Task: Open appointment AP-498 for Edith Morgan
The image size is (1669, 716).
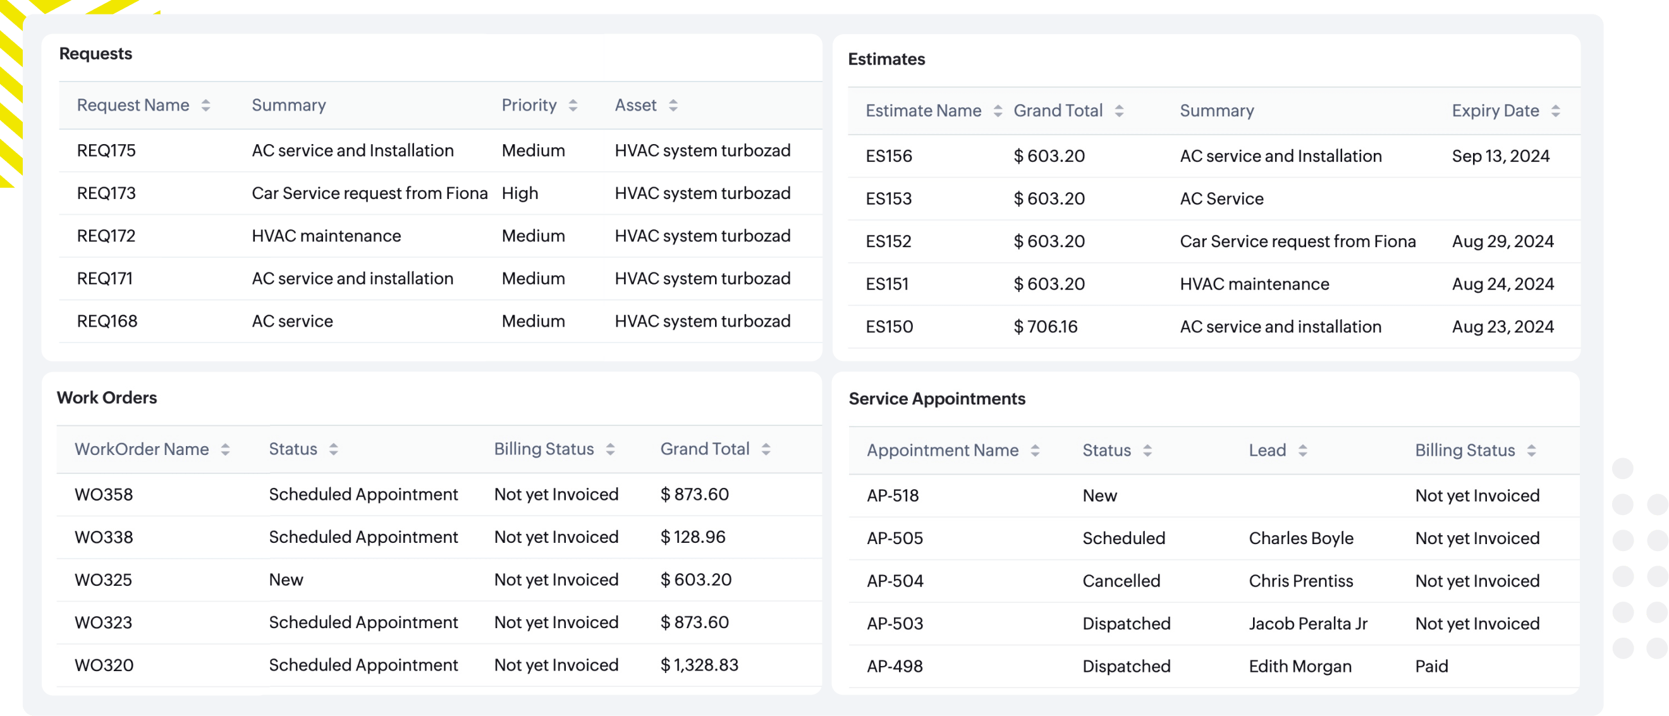Action: (x=895, y=667)
